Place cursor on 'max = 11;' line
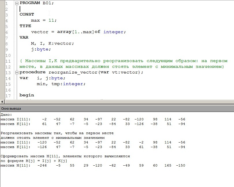 (44, 20)
